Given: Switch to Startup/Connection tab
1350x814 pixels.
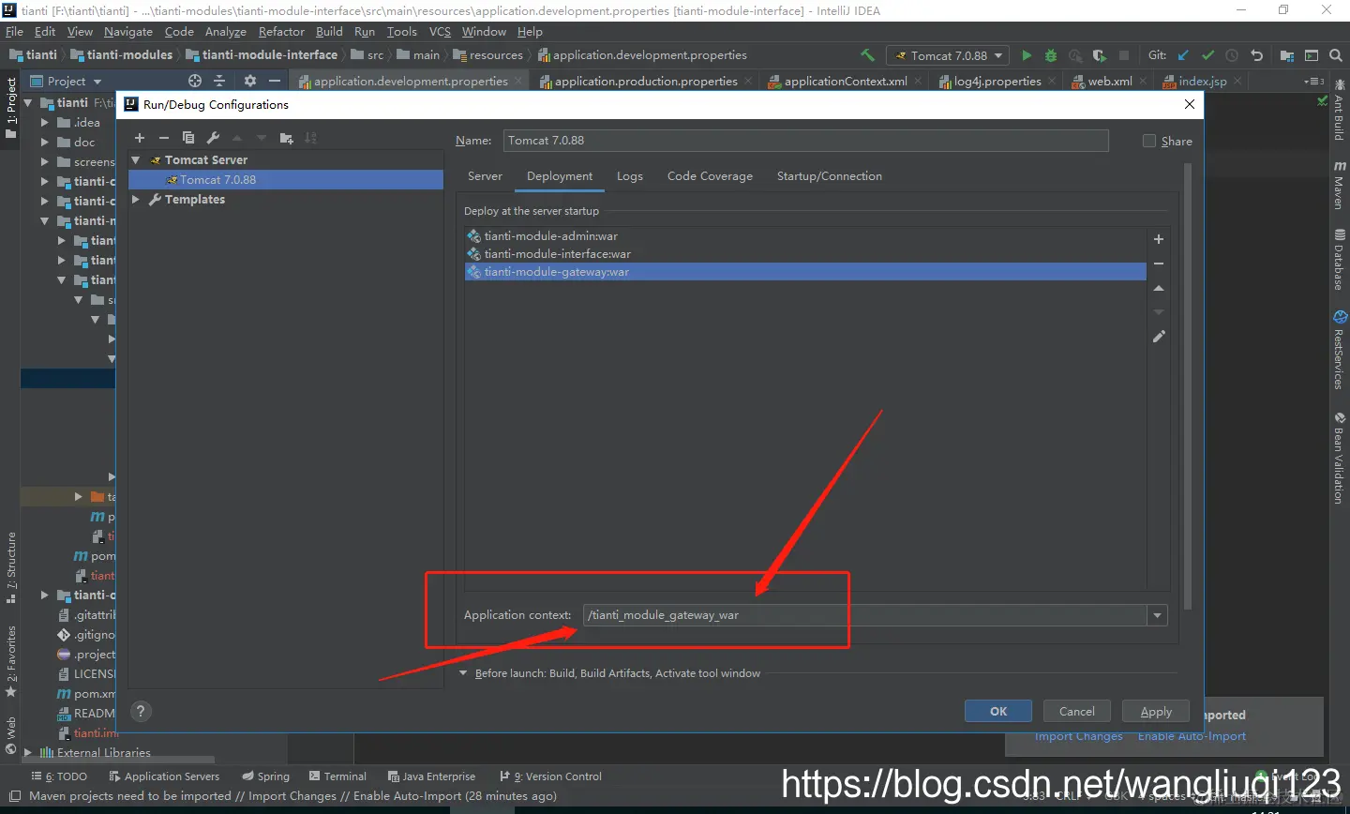Looking at the screenshot, I should pos(830,176).
